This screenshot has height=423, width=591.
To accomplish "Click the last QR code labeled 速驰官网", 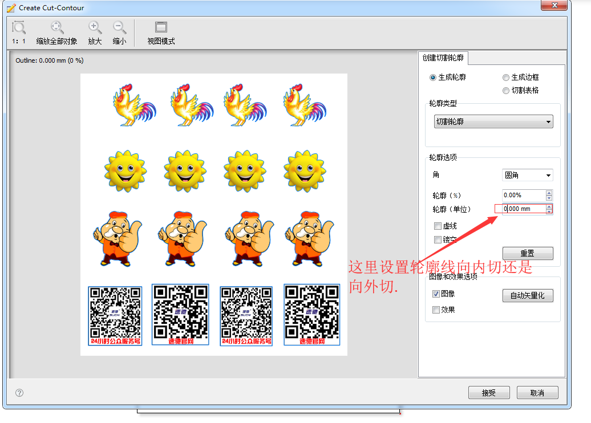I will (x=312, y=315).
